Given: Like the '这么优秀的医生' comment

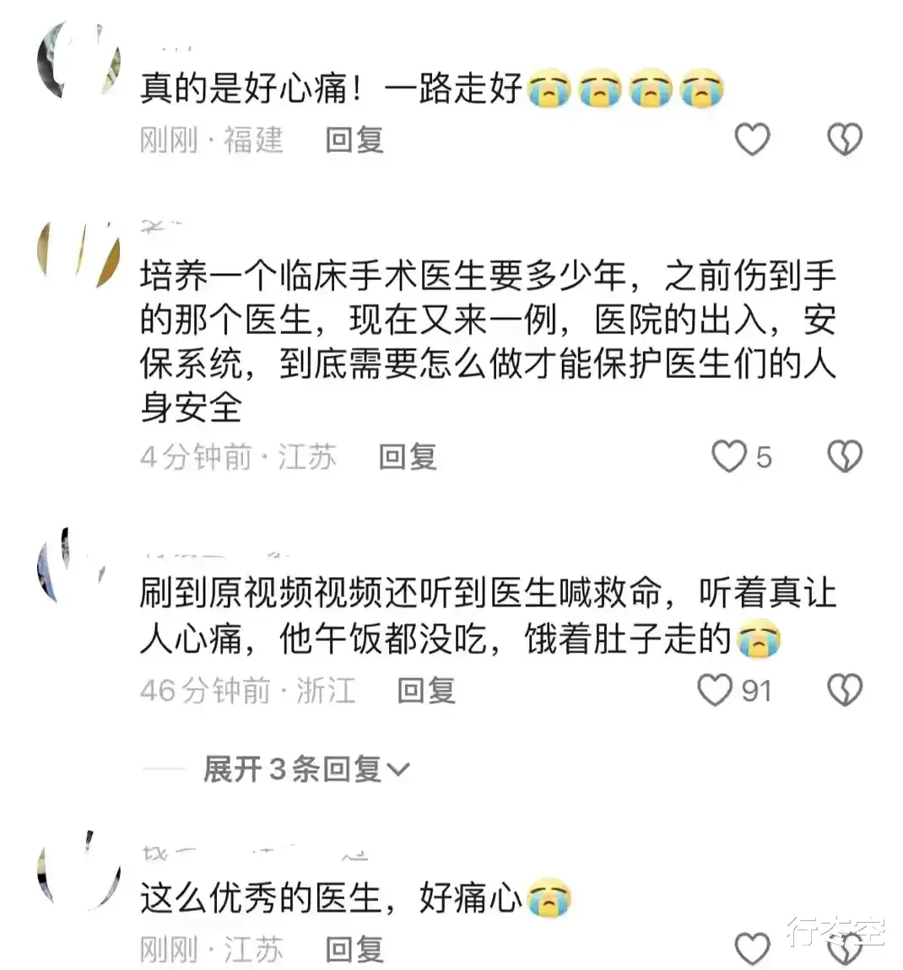Looking at the screenshot, I should tap(752, 948).
